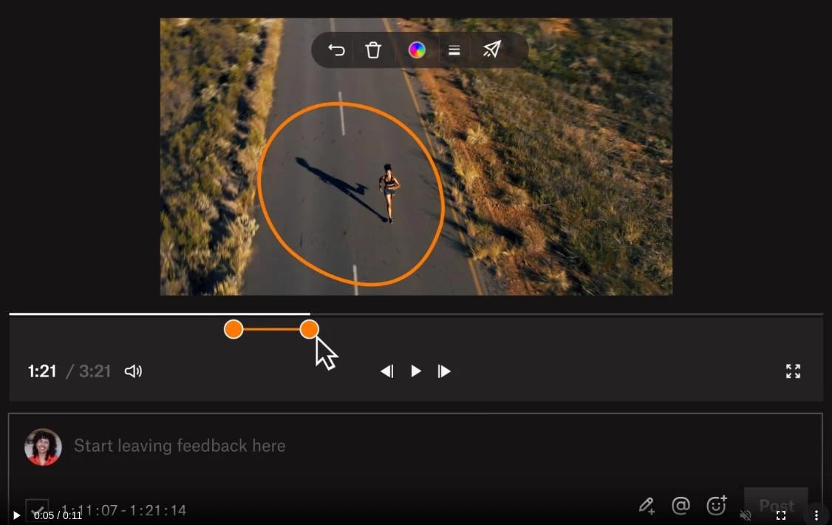
Task: Play the outer embedded video
Action: [x=16, y=515]
